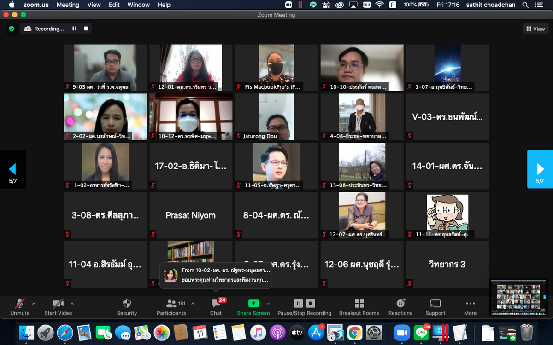
Task: Click the green encryption shield icon
Action: click(x=12, y=29)
